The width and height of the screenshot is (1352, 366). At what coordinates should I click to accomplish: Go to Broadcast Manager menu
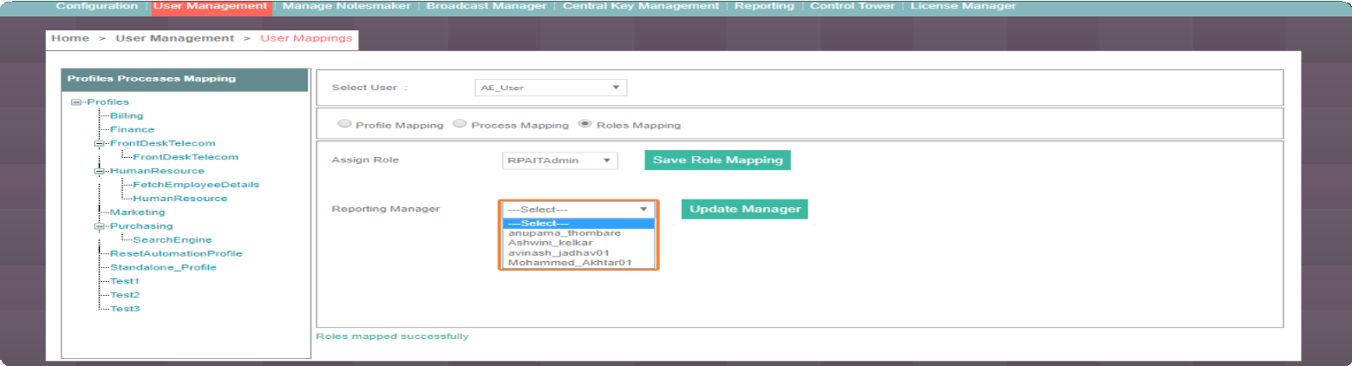pyautogui.click(x=487, y=6)
